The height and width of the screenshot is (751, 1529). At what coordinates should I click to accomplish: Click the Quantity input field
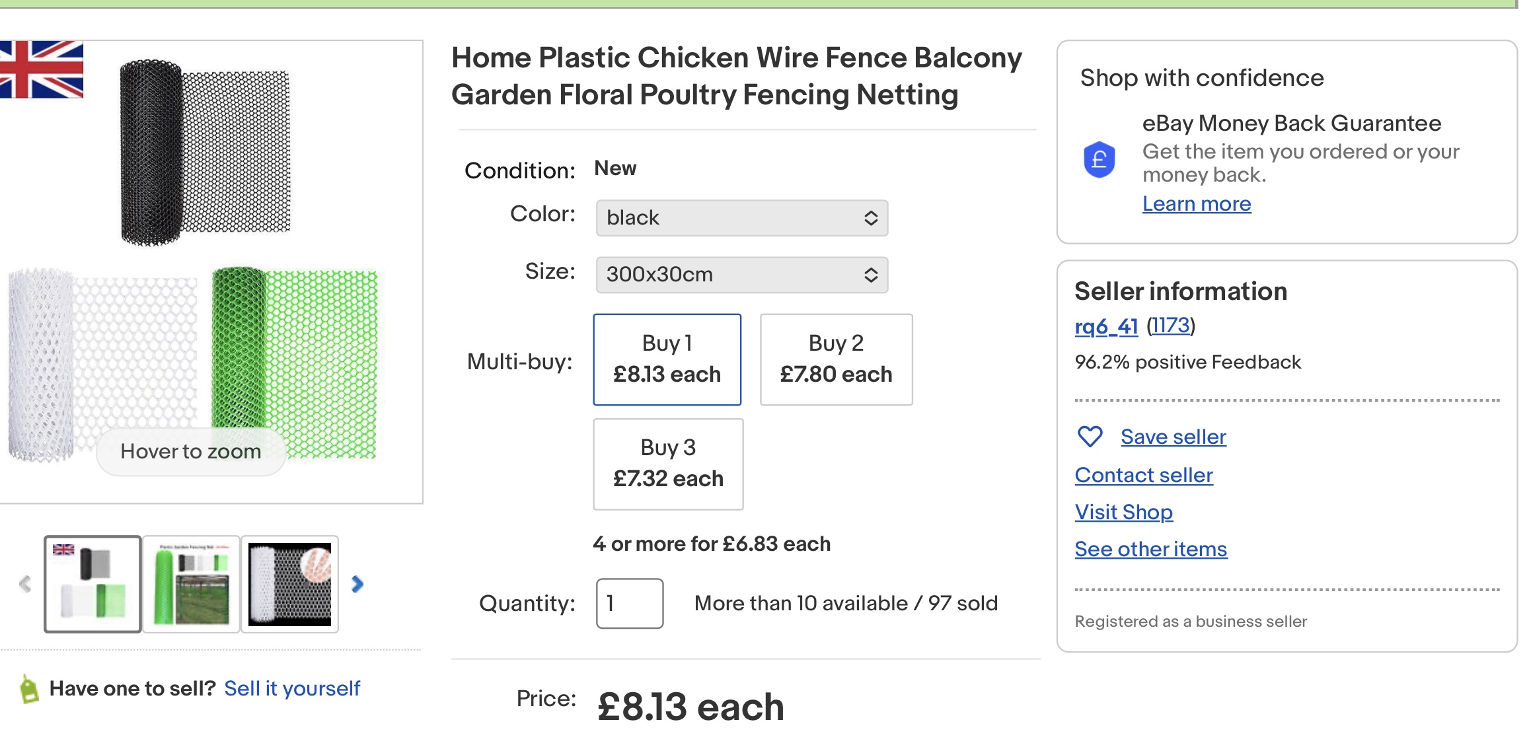[x=630, y=603]
